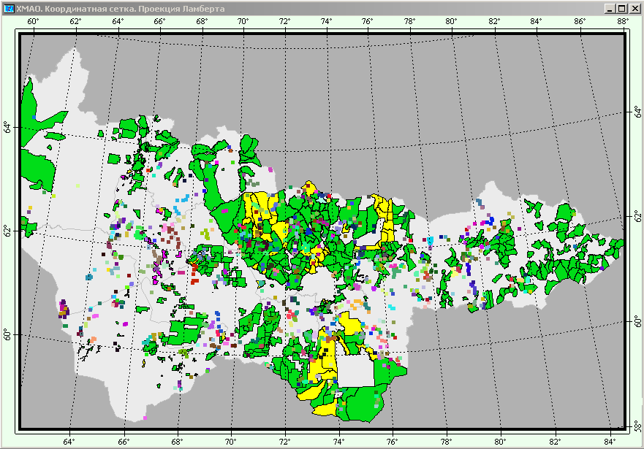Image resolution: width=644 pixels, height=449 pixels.
Task: Click the 80° label on the bottom axis
Action: click(x=500, y=442)
